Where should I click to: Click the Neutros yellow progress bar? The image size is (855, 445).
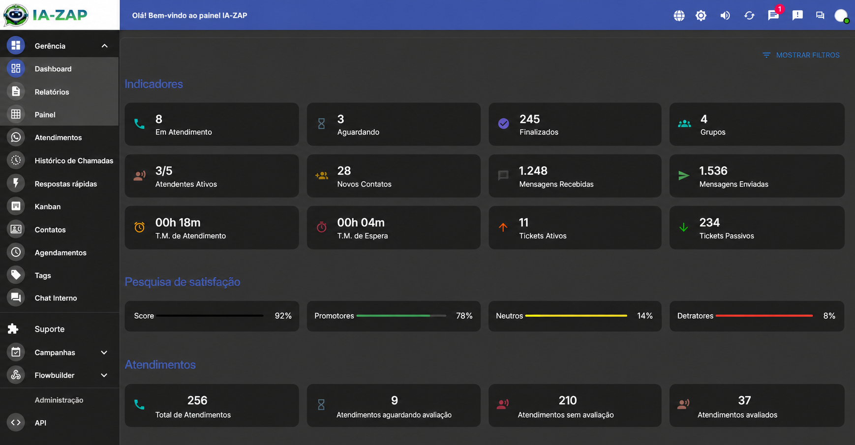(576, 316)
